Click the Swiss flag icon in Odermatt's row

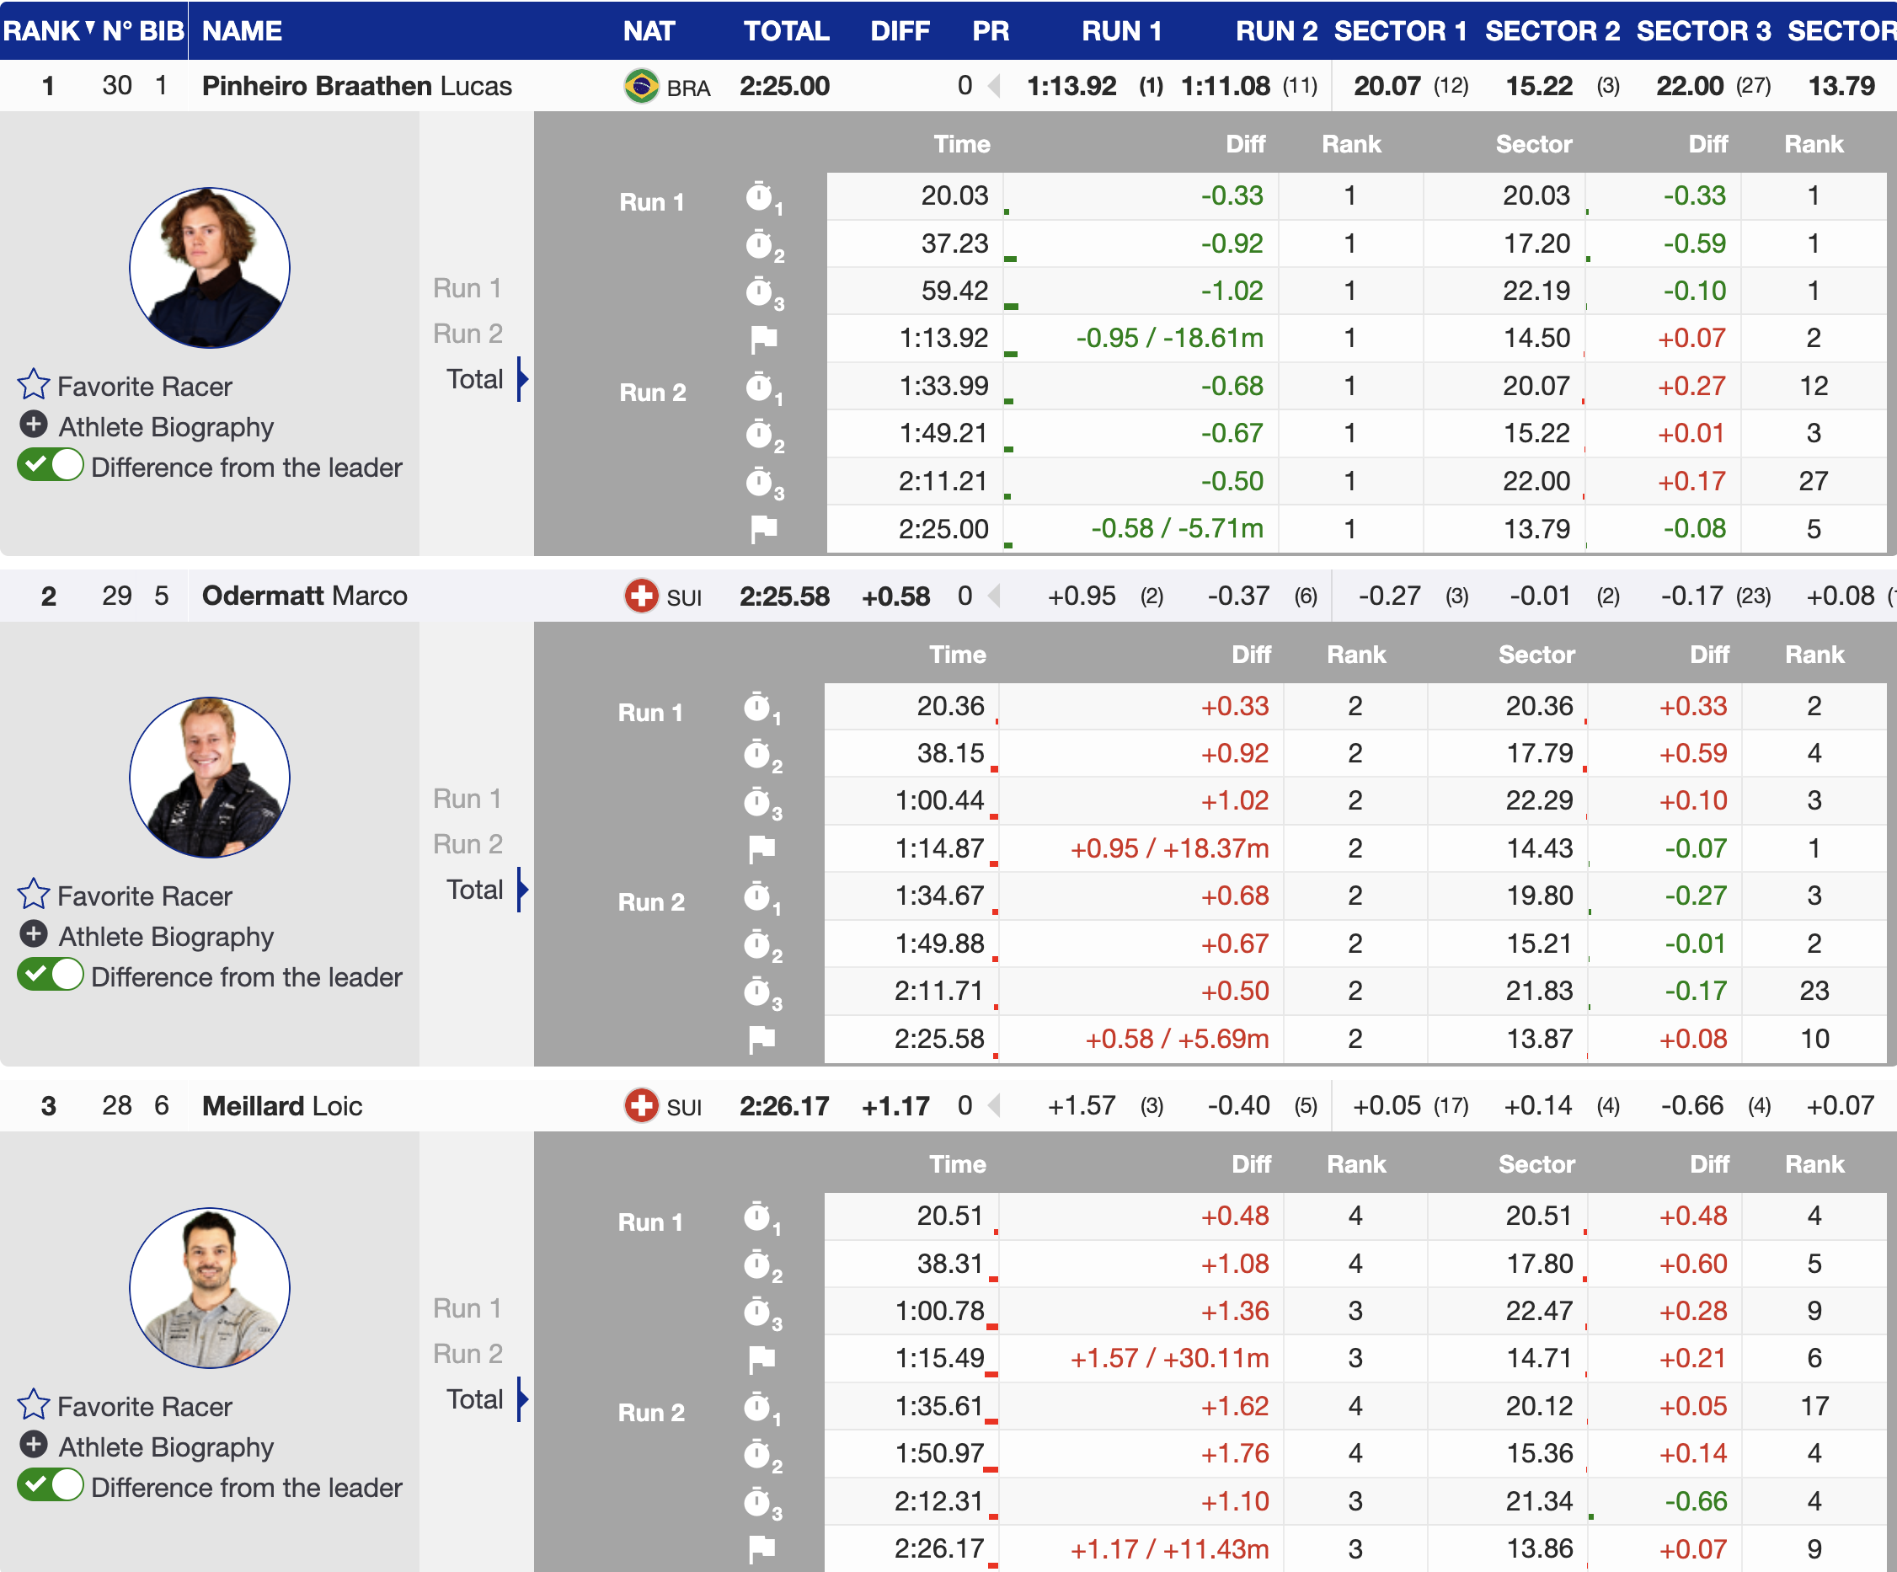[640, 596]
